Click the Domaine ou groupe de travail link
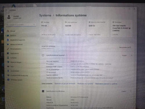 (x=65, y=84)
